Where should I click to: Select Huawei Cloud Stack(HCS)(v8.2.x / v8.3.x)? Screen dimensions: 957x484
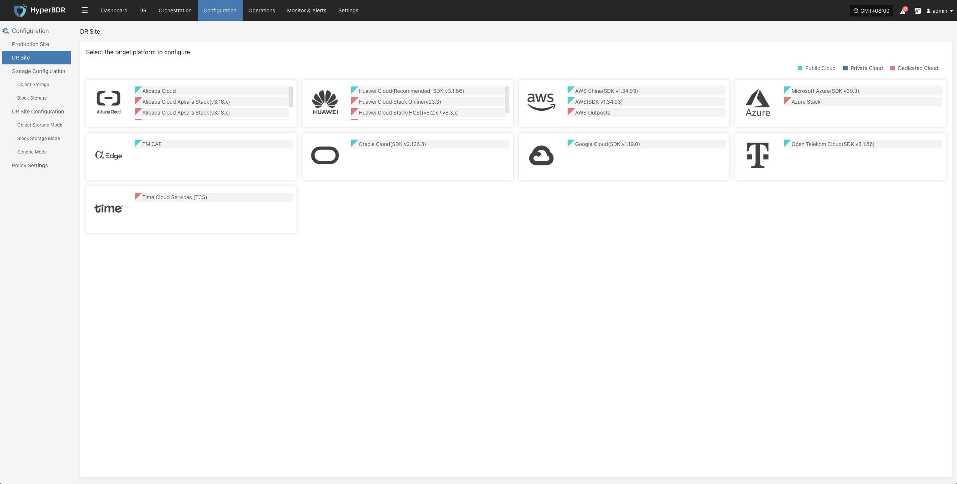(428, 113)
